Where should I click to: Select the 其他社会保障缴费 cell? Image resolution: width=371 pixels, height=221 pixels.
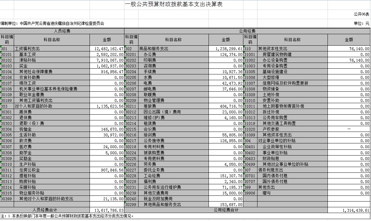(x=52, y=72)
